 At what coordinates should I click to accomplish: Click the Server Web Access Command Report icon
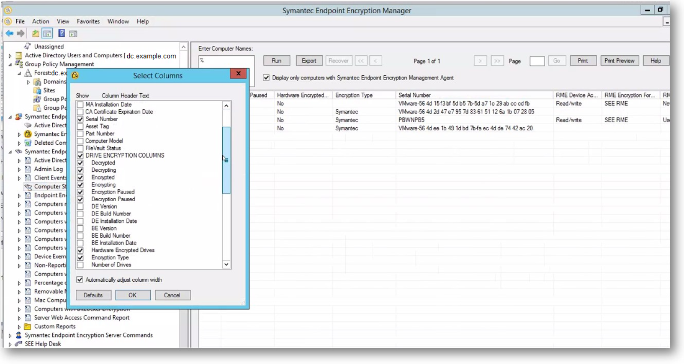28,318
